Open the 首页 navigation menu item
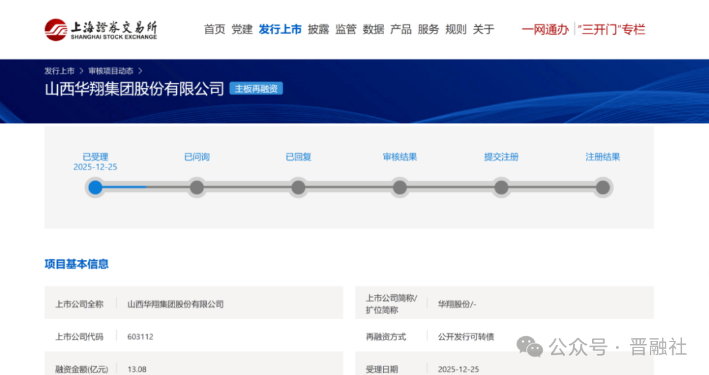Screen dimensions: 709x375 tap(215, 30)
